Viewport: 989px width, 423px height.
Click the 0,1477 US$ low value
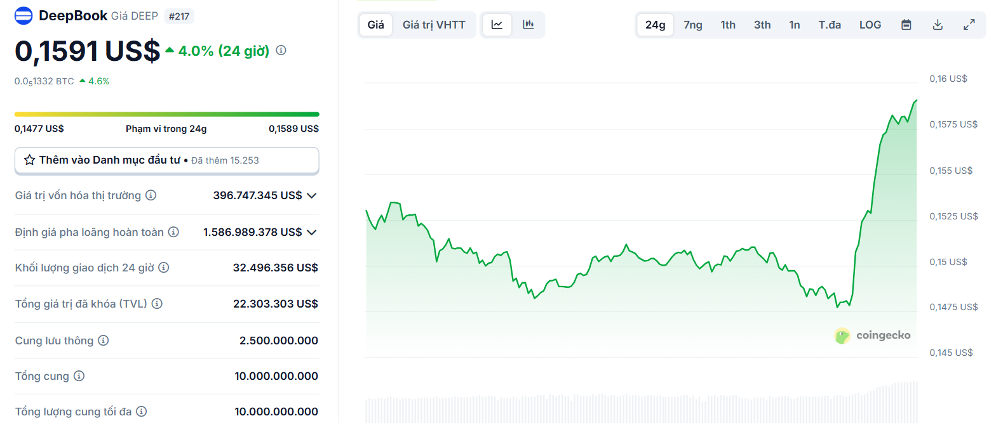point(39,129)
